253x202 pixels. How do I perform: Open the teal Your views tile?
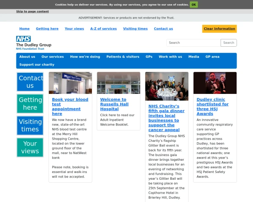click(30, 147)
